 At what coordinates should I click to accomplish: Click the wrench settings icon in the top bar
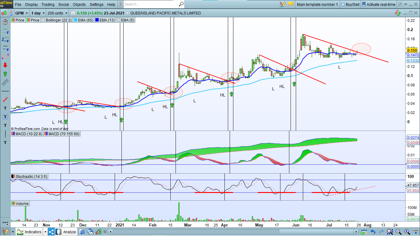[x=400, y=4]
